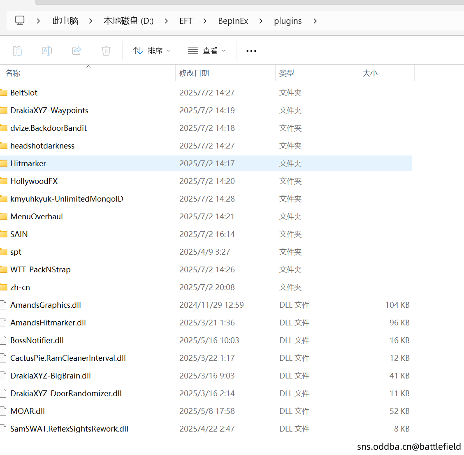Screen dimensions: 464x455
Task: Click the DrakiaXYZ-BigBrain.dll file icon
Action: (3, 376)
